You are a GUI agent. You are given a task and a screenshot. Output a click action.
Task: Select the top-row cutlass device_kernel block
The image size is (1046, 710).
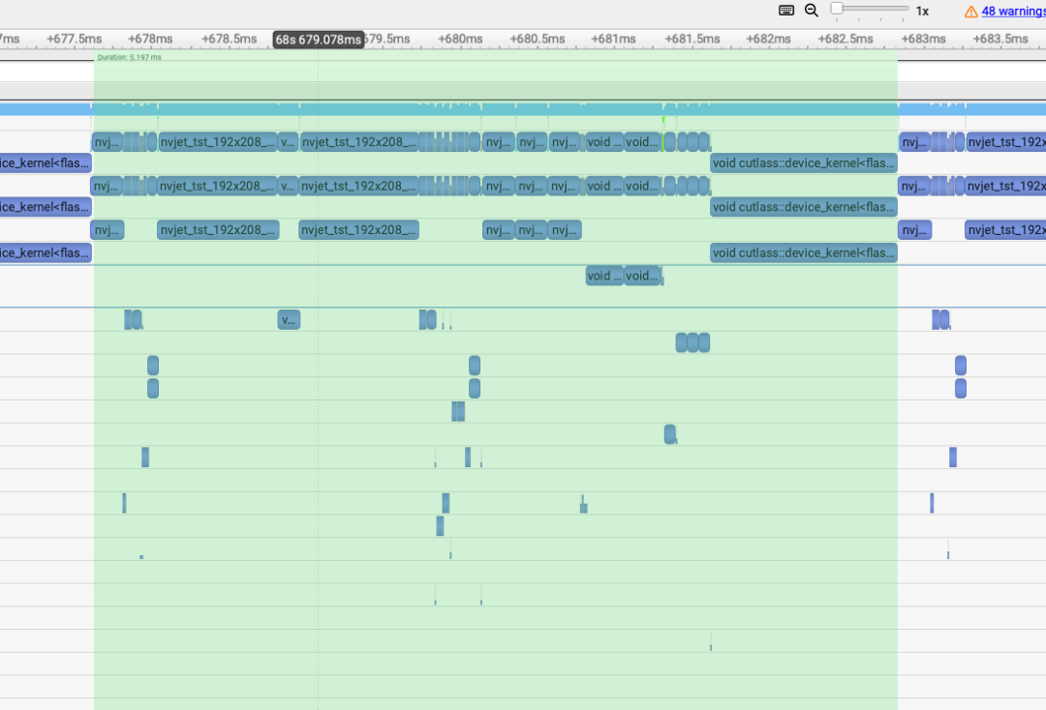(803, 163)
